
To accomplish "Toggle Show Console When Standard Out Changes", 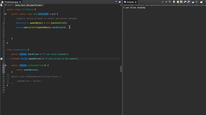I will (185, 2).
